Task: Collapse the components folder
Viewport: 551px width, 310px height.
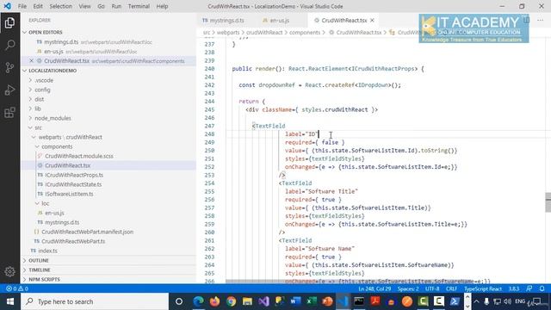Action: click(x=57, y=146)
